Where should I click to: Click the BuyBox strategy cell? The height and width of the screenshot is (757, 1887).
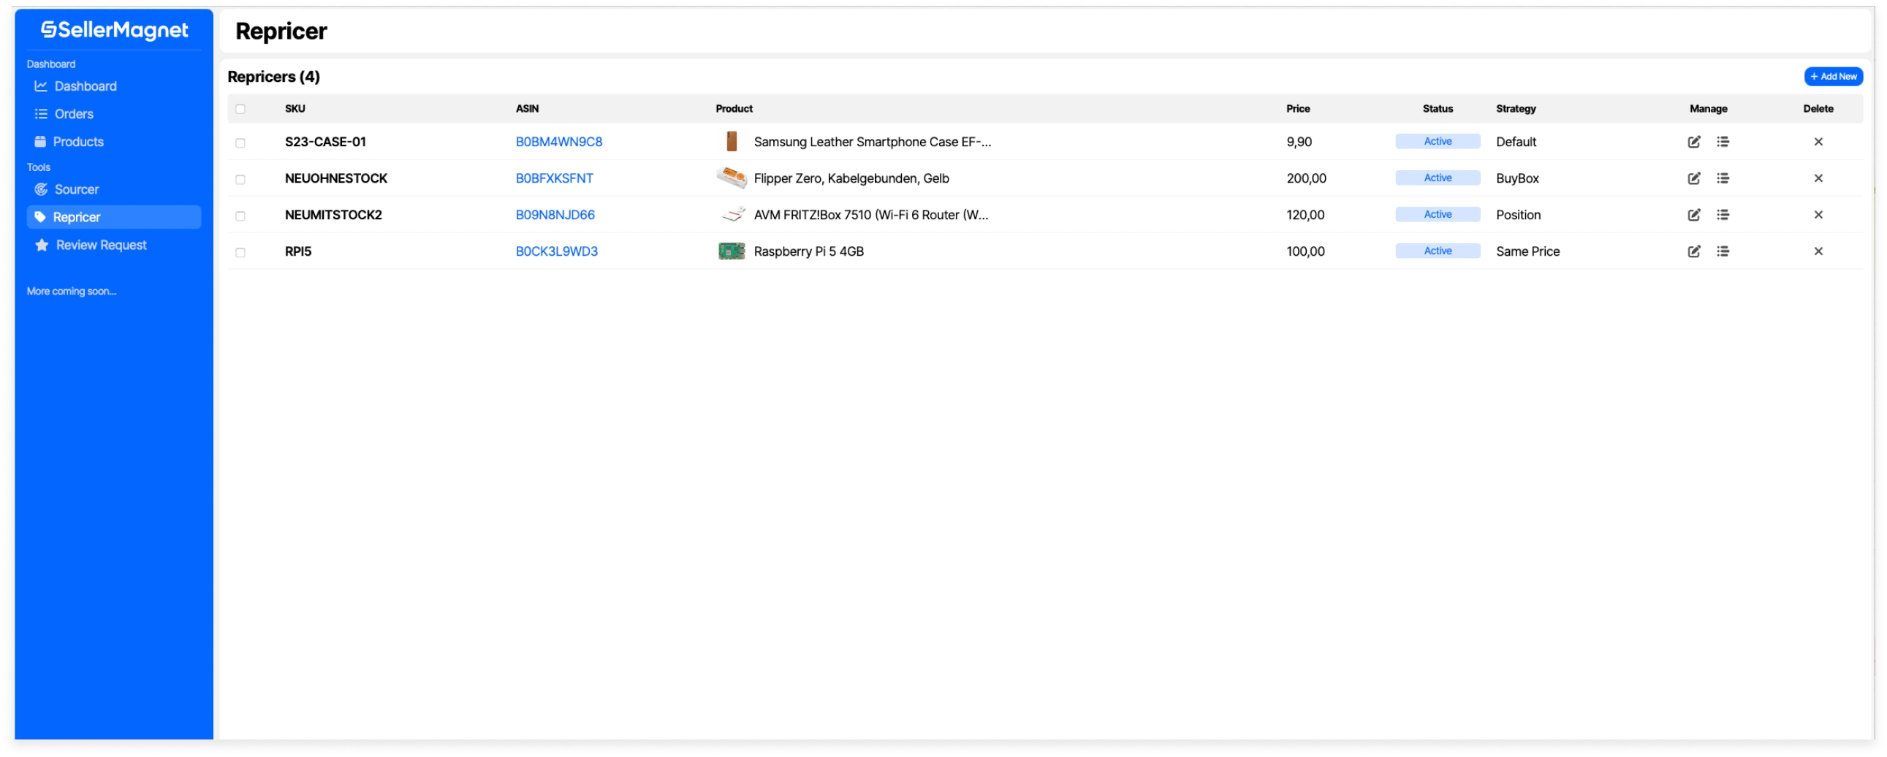click(x=1517, y=178)
